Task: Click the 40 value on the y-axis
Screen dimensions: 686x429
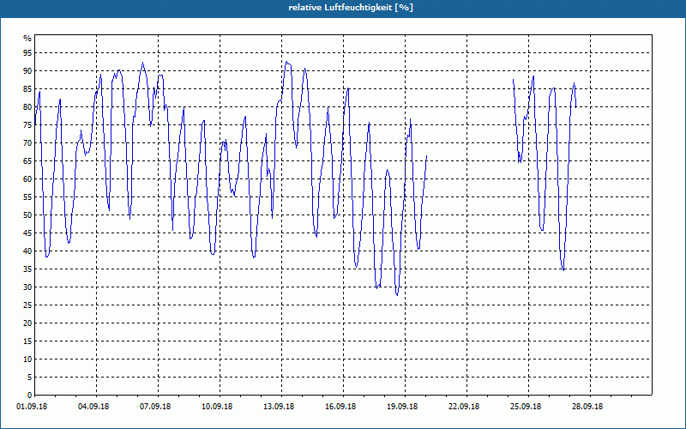Action: 27,251
